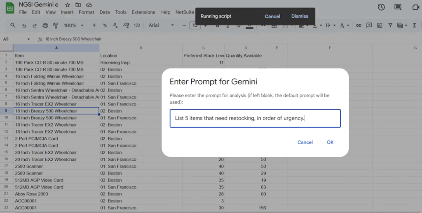Select 'Abby Rose 2003' cell
The image size is (422, 213).
click(56, 194)
